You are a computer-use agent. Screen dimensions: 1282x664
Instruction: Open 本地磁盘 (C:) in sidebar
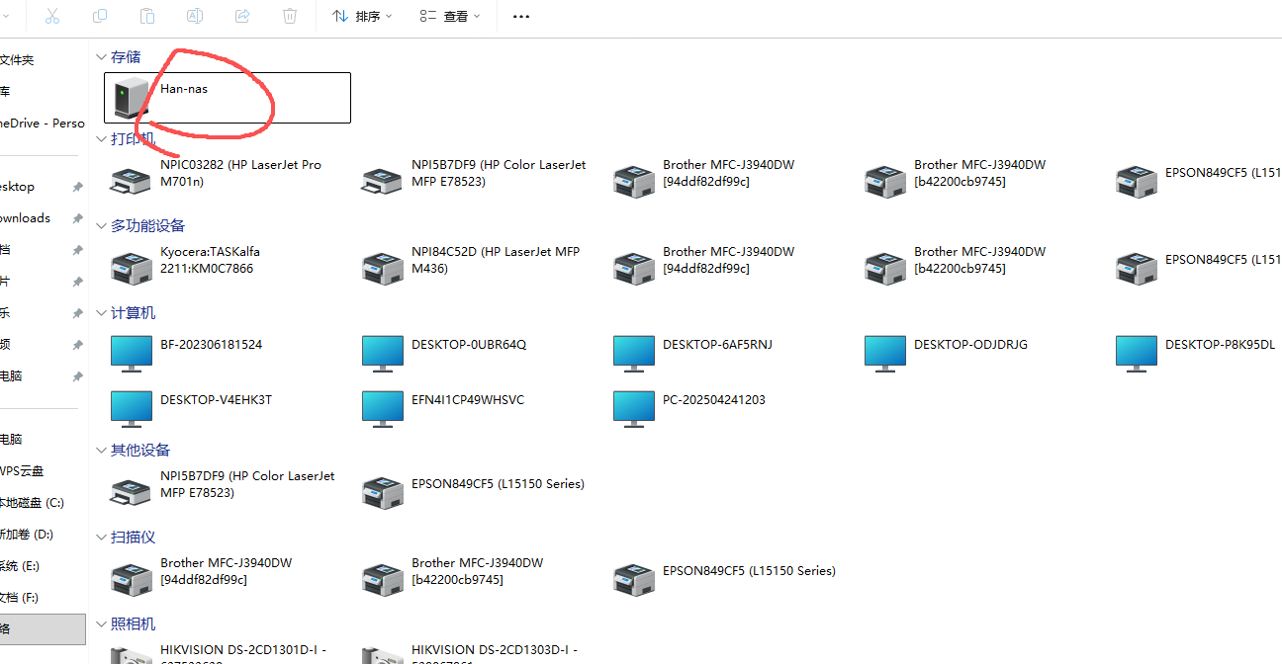coord(43,503)
